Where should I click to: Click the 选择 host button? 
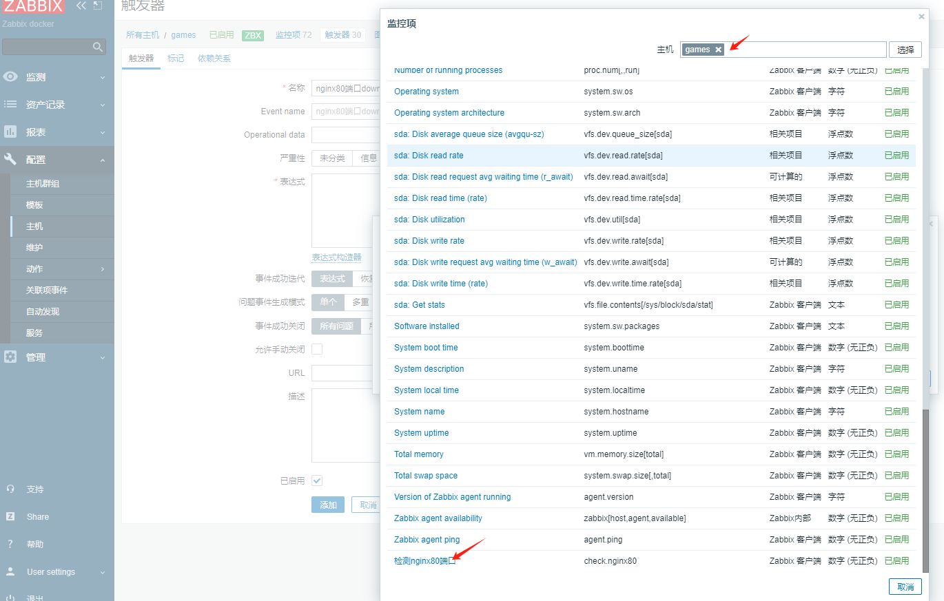pos(905,50)
